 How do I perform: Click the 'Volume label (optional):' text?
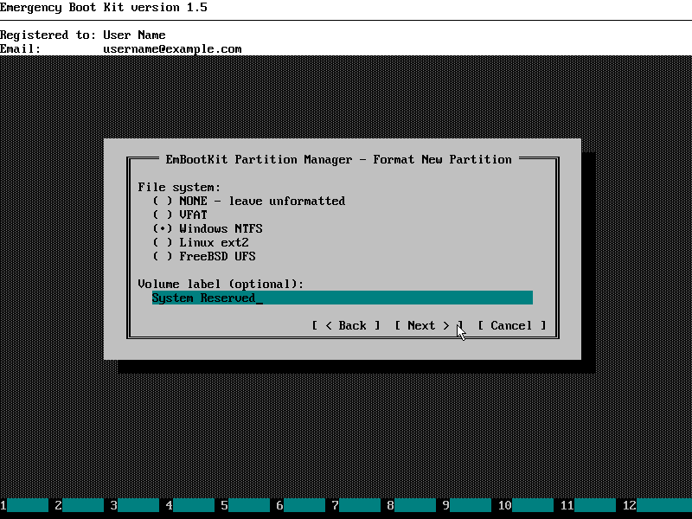(221, 284)
